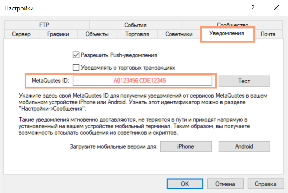Switch to the Торговля tab

coord(137,34)
